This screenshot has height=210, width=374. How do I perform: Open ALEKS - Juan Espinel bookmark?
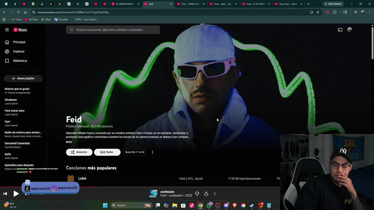pos(84,19)
